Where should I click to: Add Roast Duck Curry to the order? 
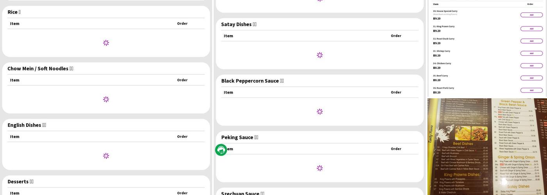pyautogui.click(x=531, y=41)
